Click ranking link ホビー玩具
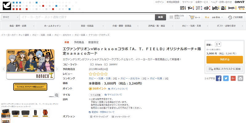Screen dimensions: 246x123 coord(156,79)
